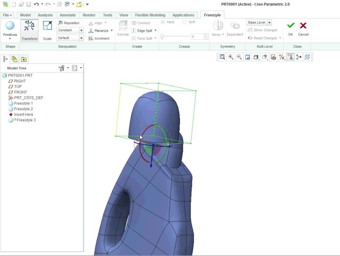Click the Zoom Out magnifier icon
Image resolution: width=340 pixels, height=256 pixels.
click(239, 57)
